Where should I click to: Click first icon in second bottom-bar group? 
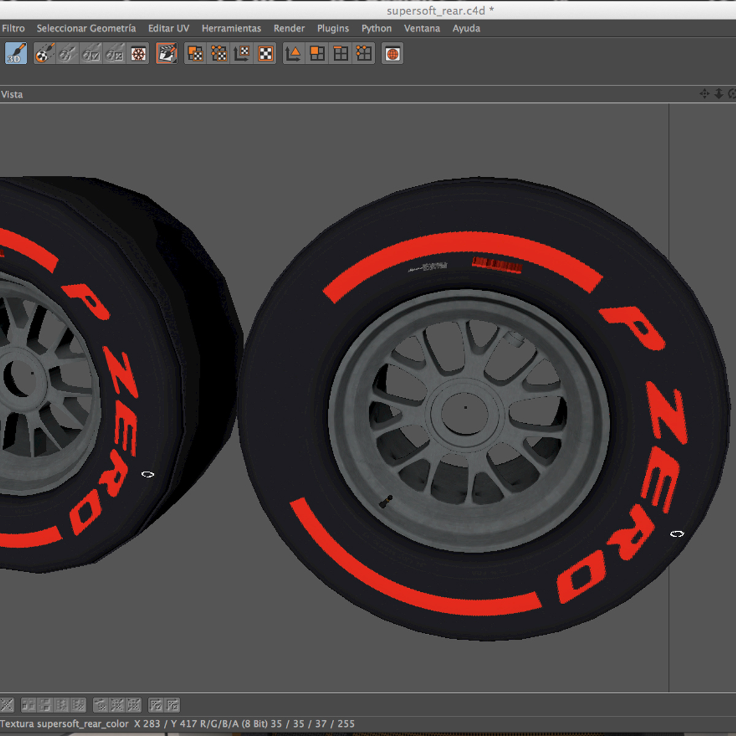pyautogui.click(x=29, y=705)
